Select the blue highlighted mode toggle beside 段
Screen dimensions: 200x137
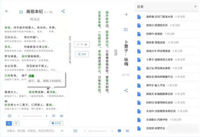[9, 123]
